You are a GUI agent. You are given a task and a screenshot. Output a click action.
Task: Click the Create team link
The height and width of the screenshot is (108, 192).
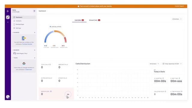coord(28,70)
